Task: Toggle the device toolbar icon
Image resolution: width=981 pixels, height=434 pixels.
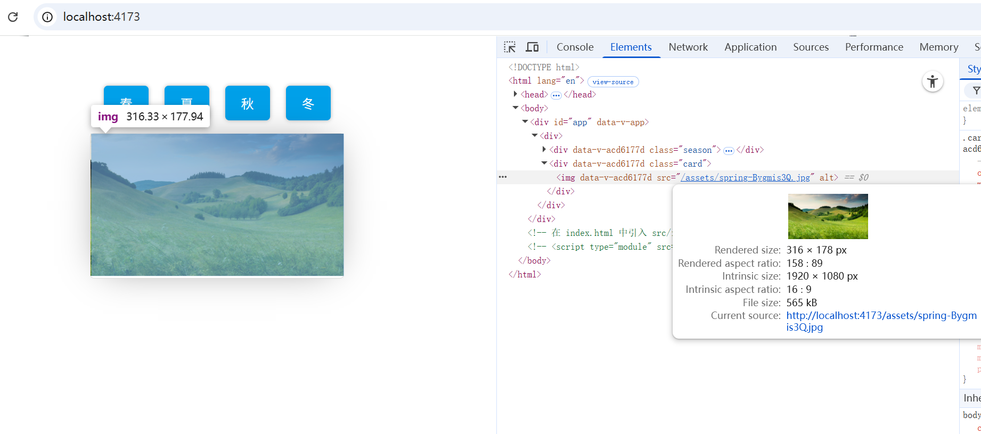Action: (x=532, y=47)
